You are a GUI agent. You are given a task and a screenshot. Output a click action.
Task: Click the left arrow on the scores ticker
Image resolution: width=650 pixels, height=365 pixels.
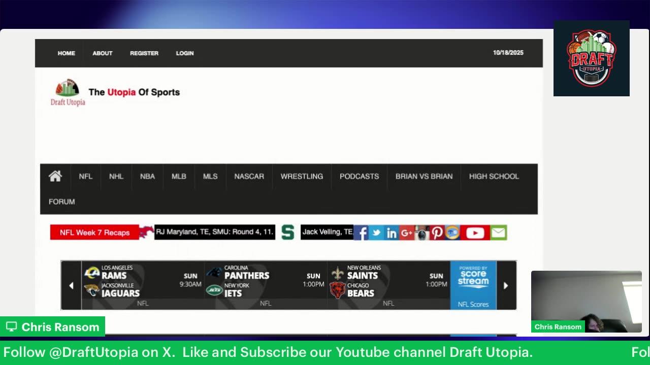71,285
